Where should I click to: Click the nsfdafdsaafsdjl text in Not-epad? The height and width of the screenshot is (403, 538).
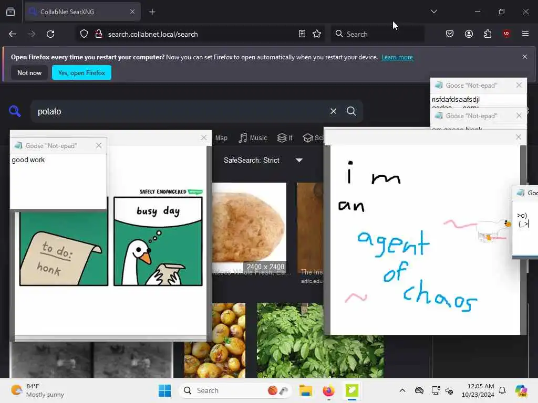click(x=456, y=99)
